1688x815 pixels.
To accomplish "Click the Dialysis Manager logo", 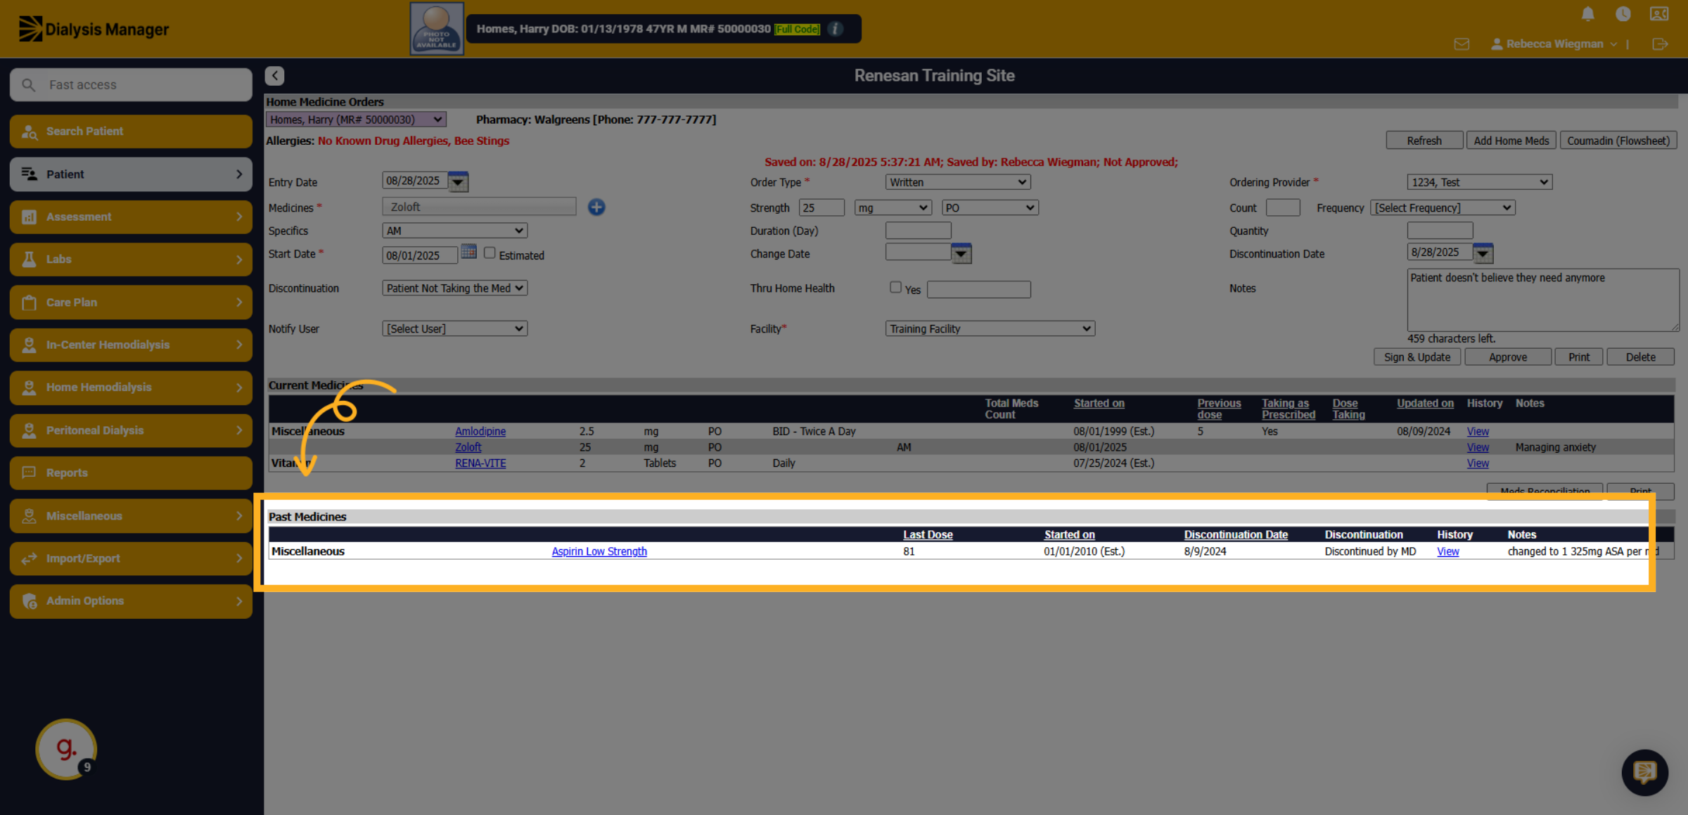I will click(x=94, y=29).
